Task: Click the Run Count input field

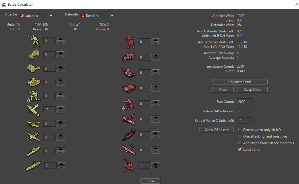Action: click(244, 102)
